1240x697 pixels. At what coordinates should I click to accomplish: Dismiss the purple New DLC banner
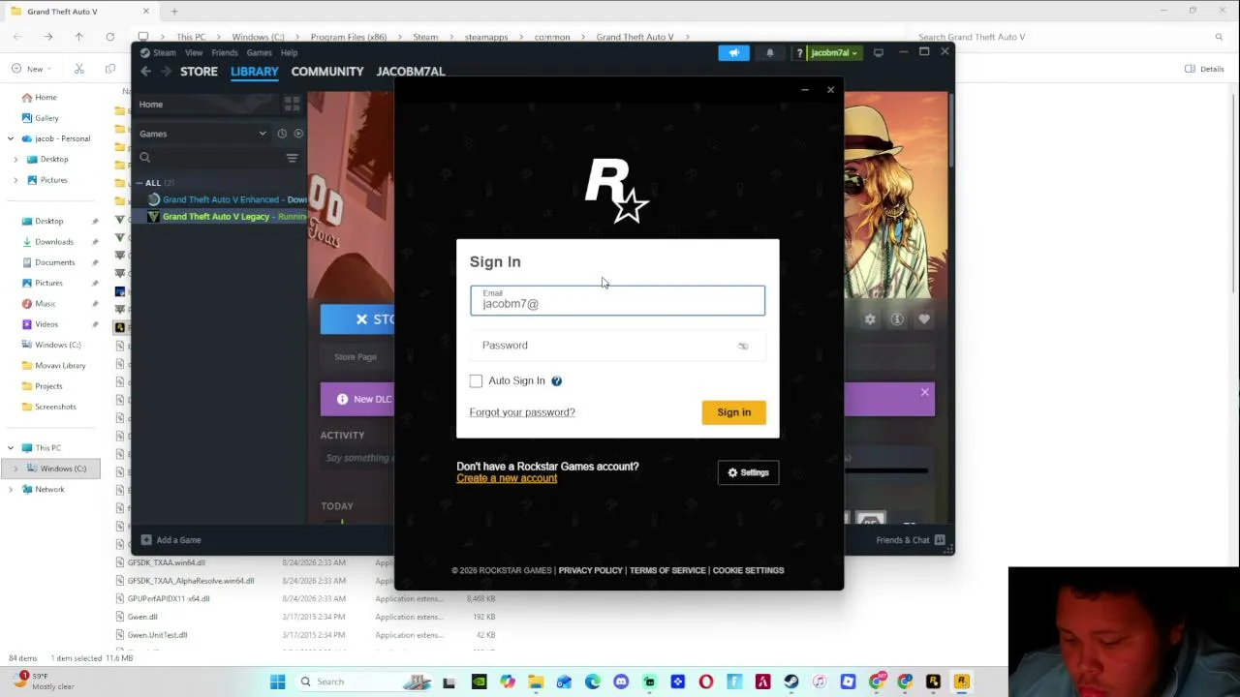tap(924, 393)
